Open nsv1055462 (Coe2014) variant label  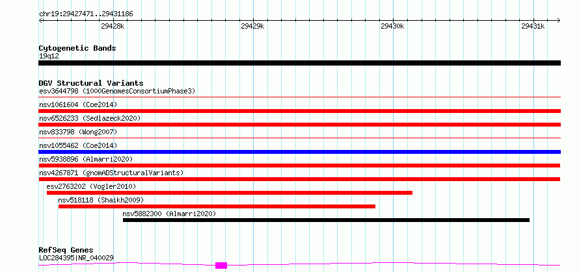click(78, 145)
